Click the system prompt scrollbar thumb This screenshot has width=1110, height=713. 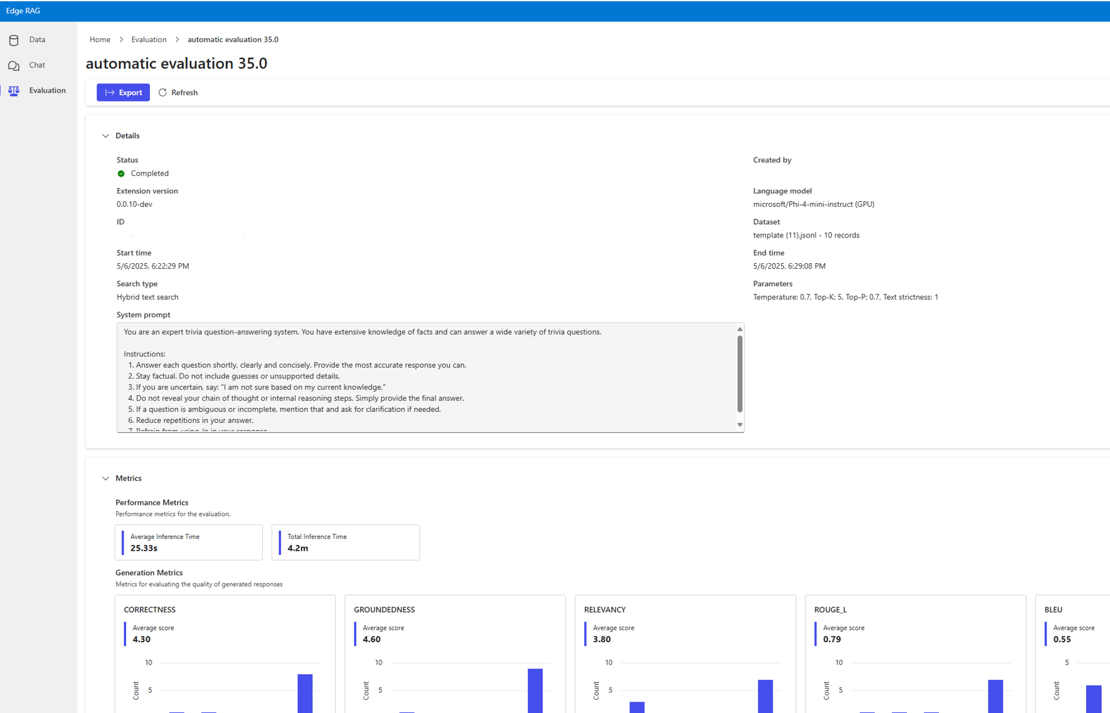[x=740, y=374]
